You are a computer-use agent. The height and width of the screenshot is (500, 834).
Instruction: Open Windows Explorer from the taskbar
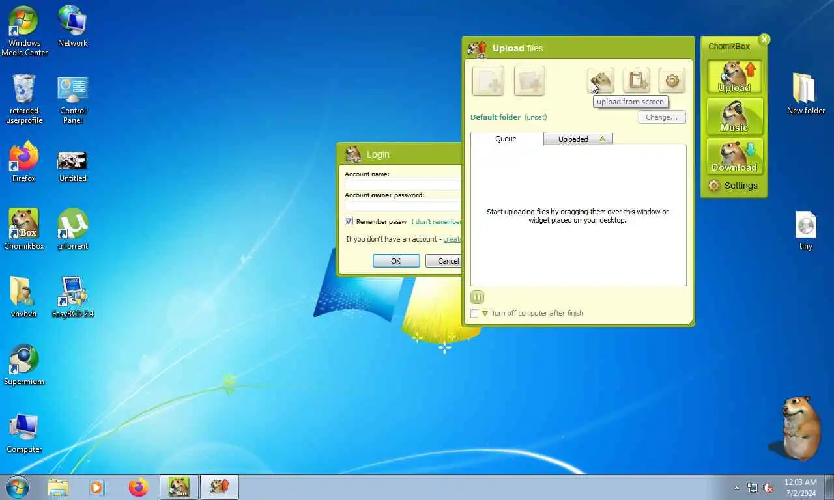(x=58, y=487)
